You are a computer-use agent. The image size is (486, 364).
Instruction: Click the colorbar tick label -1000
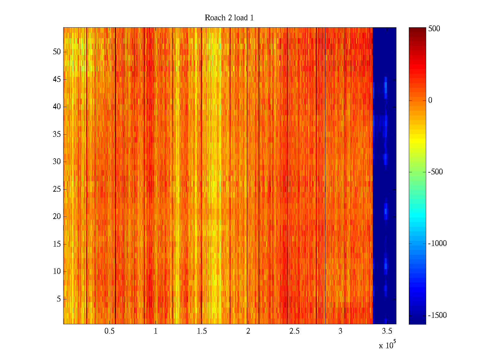(437, 244)
